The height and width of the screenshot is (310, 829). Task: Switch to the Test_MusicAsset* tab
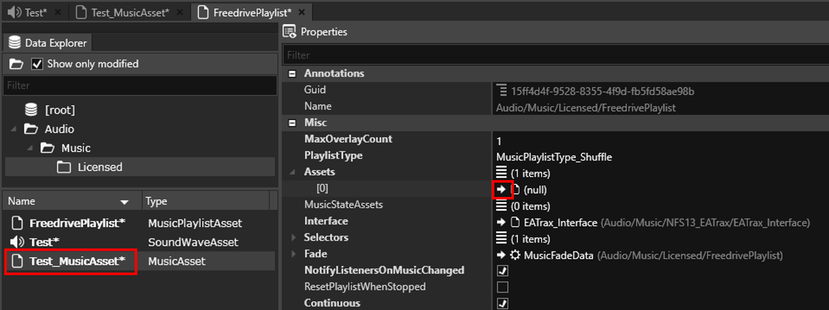[130, 13]
